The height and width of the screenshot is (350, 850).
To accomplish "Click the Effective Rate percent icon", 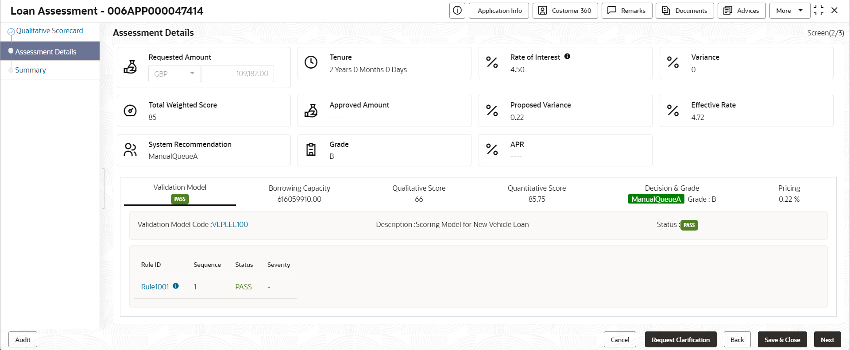I will pos(673,110).
